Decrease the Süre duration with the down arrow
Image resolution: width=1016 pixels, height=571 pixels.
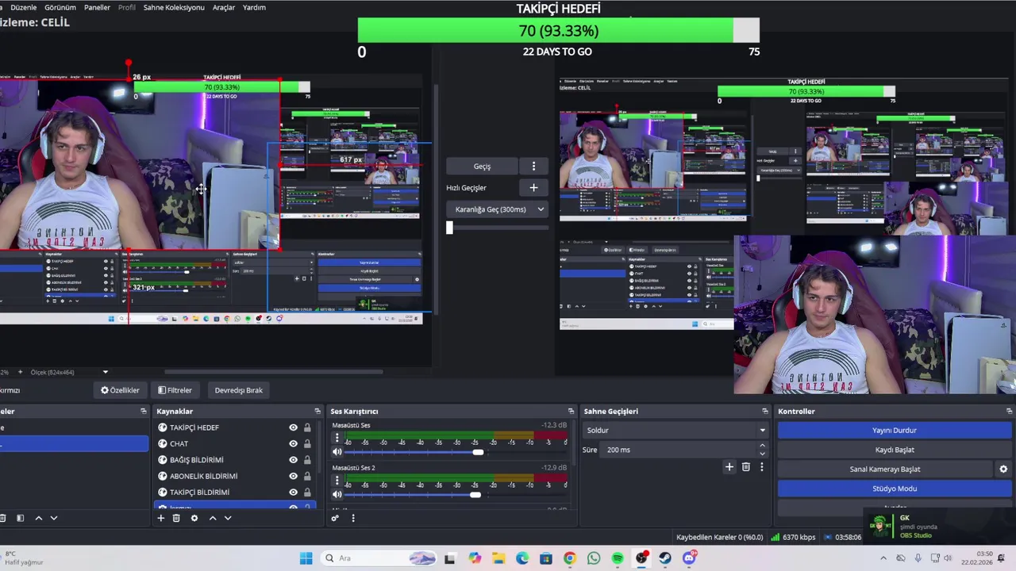click(x=762, y=454)
